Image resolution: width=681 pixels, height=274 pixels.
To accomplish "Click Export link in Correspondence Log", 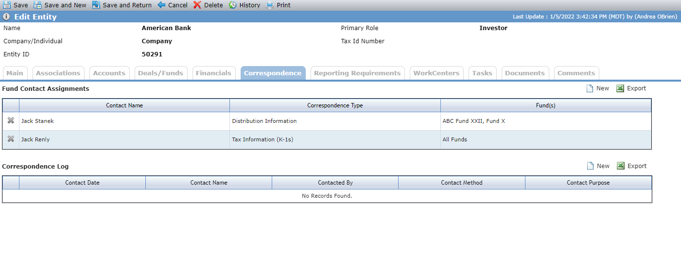I will point(637,166).
